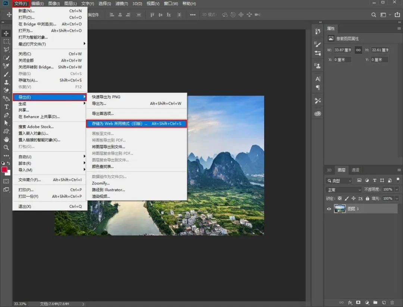Click the red foreground color swatch
The width and height of the screenshot is (403, 307).
coord(4,170)
